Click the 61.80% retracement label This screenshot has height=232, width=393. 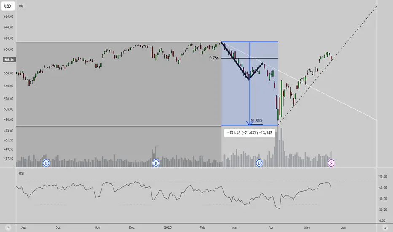[x=256, y=120]
